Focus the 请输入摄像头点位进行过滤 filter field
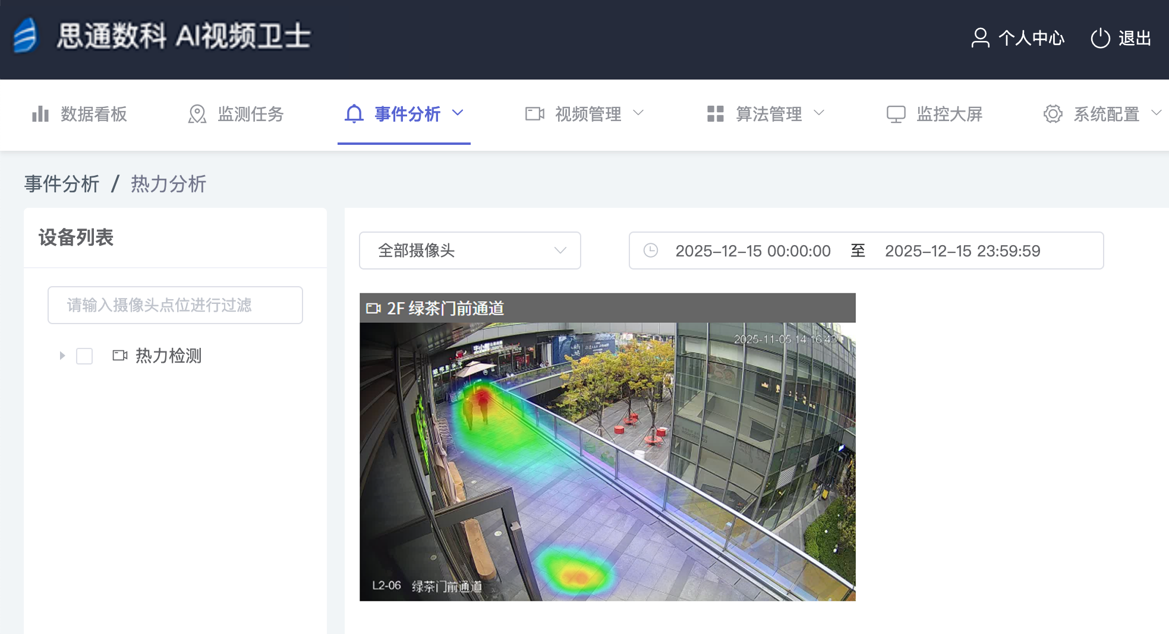The image size is (1169, 634). tap(175, 305)
